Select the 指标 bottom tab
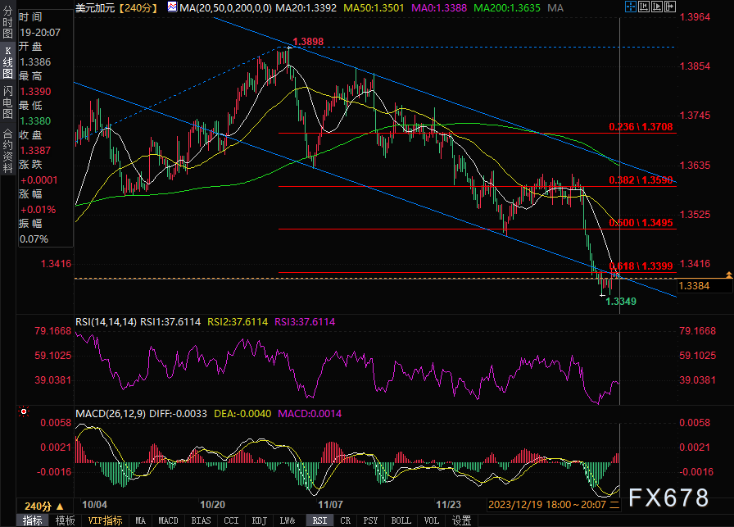734x527 pixels. pos(34,520)
